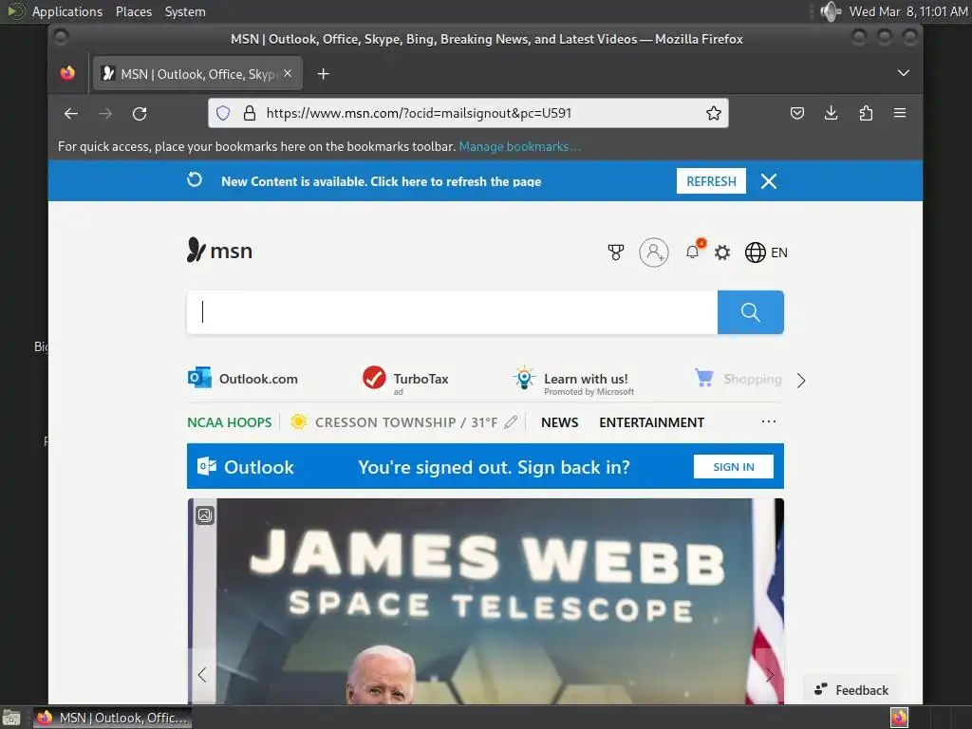Open the System menu

pos(185,11)
